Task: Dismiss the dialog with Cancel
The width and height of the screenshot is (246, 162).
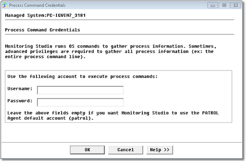Action: pos(126,150)
